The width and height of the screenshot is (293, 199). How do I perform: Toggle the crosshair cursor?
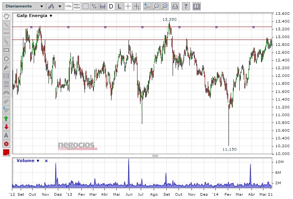[x=128, y=6]
